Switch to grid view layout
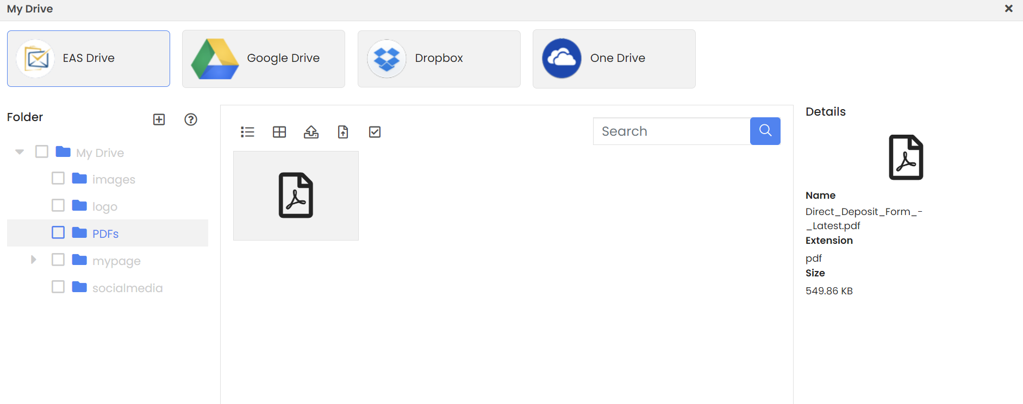Screen dimensions: 1023x404 [279, 132]
